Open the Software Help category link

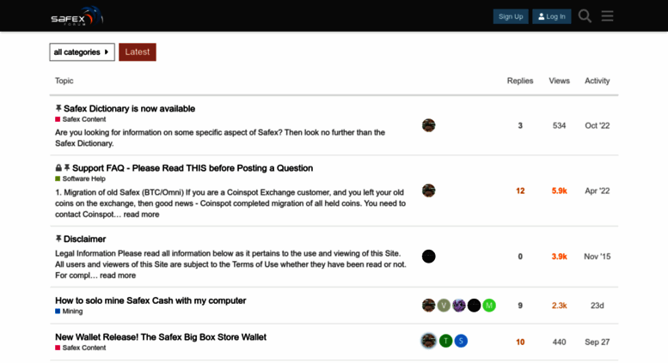pos(83,179)
